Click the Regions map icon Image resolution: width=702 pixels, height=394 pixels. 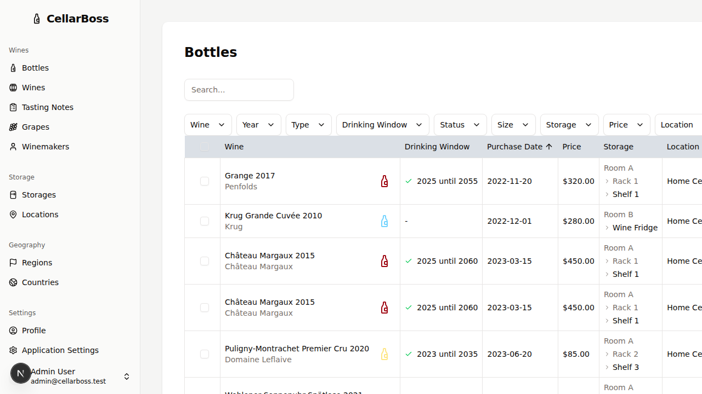[x=13, y=262]
